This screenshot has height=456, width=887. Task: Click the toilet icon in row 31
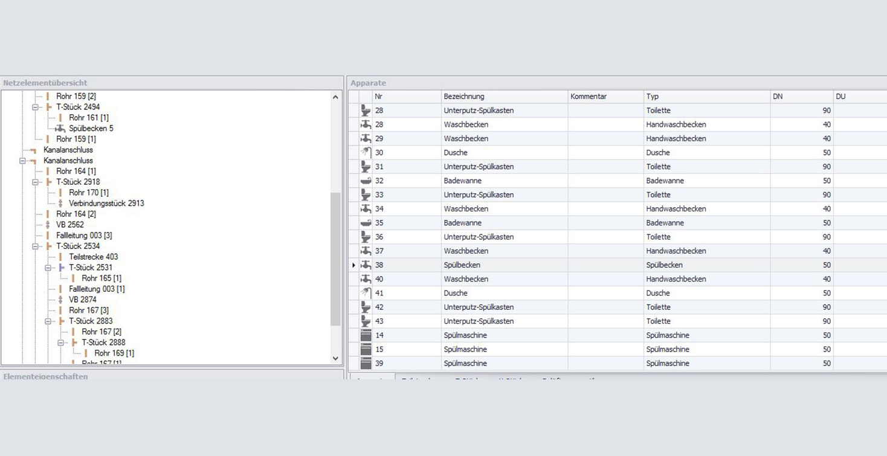(x=366, y=167)
